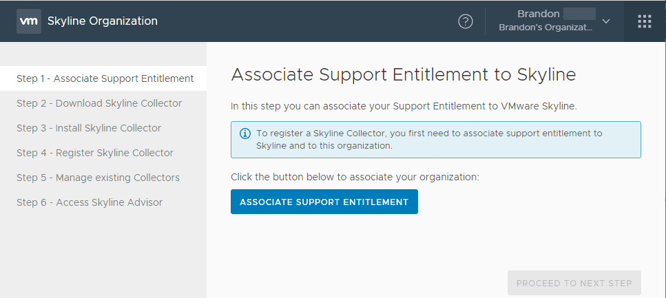Click the VMware vm logo icon

pyautogui.click(x=29, y=21)
